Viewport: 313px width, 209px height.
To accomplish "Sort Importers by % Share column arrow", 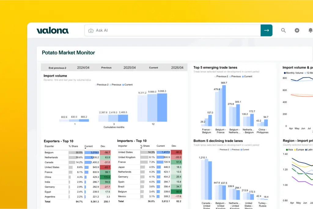I will coord(141,148).
